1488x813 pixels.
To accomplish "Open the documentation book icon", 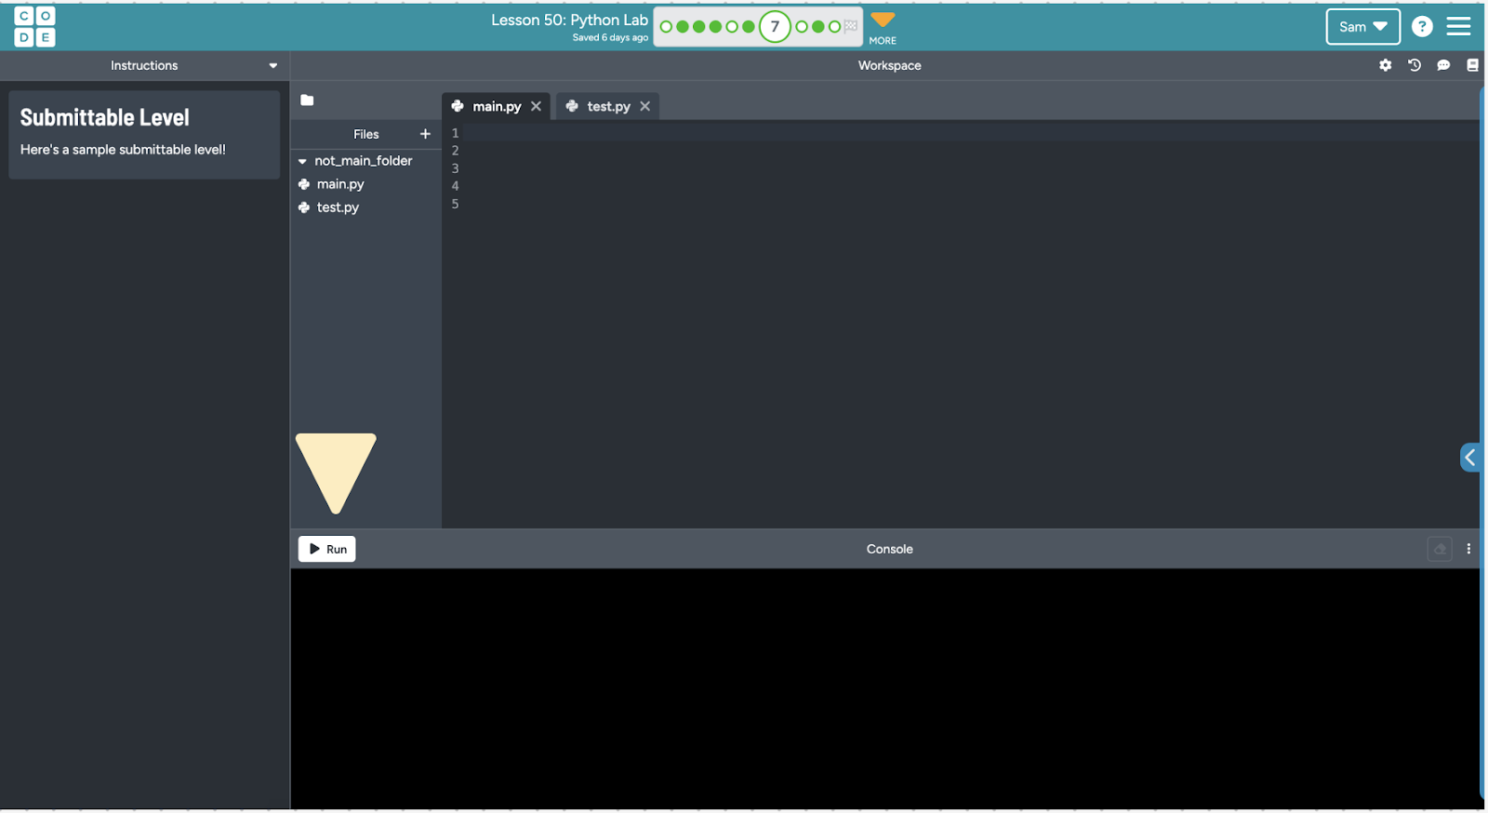I will (1472, 65).
